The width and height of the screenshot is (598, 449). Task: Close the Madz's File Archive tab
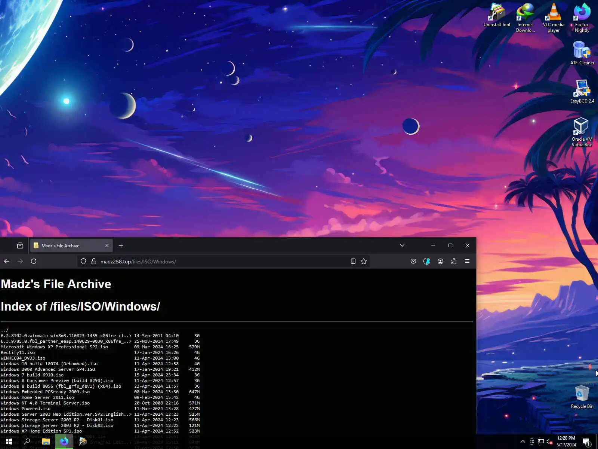(x=107, y=245)
